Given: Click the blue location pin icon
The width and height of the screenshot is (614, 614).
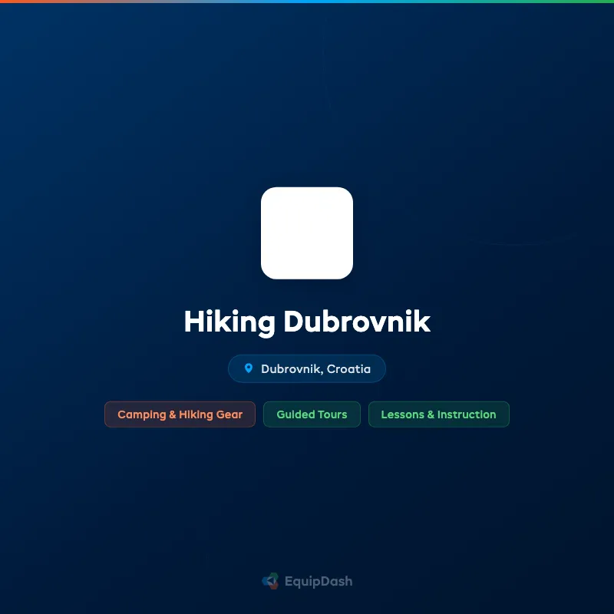Looking at the screenshot, I should [x=248, y=368].
